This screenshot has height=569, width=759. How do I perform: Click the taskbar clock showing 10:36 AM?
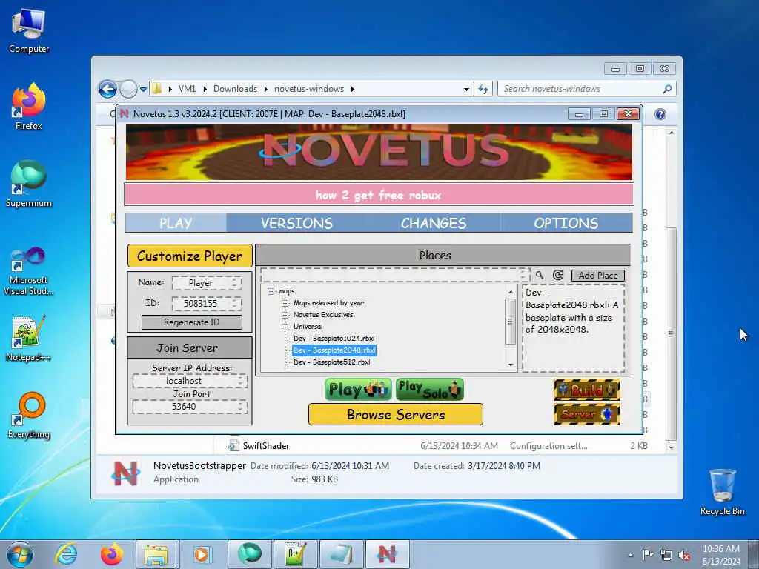pyautogui.click(x=720, y=555)
